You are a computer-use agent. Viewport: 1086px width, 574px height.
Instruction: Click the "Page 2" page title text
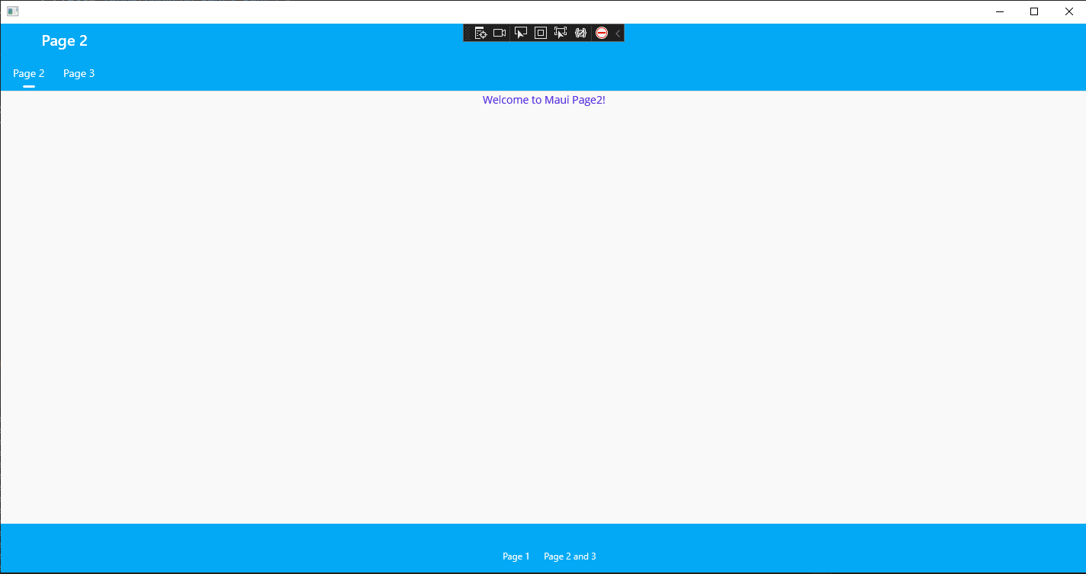click(x=64, y=40)
